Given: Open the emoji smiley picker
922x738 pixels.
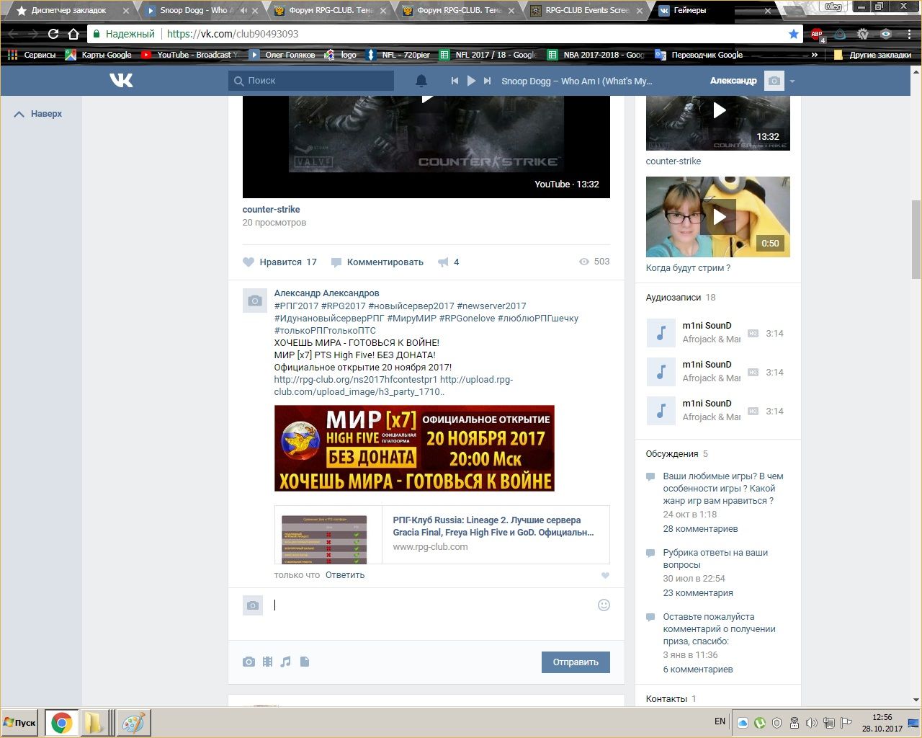Looking at the screenshot, I should (604, 605).
